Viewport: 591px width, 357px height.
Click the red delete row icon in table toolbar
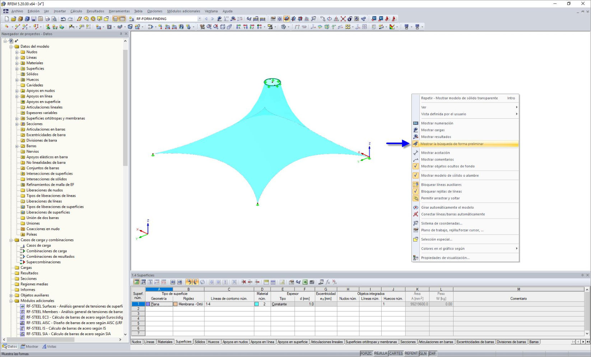tap(243, 282)
